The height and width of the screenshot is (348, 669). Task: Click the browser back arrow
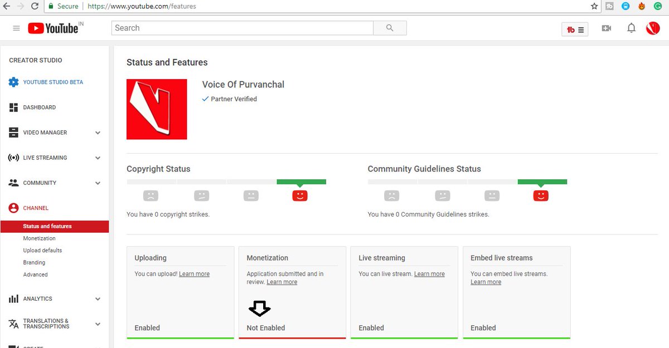(x=6, y=6)
